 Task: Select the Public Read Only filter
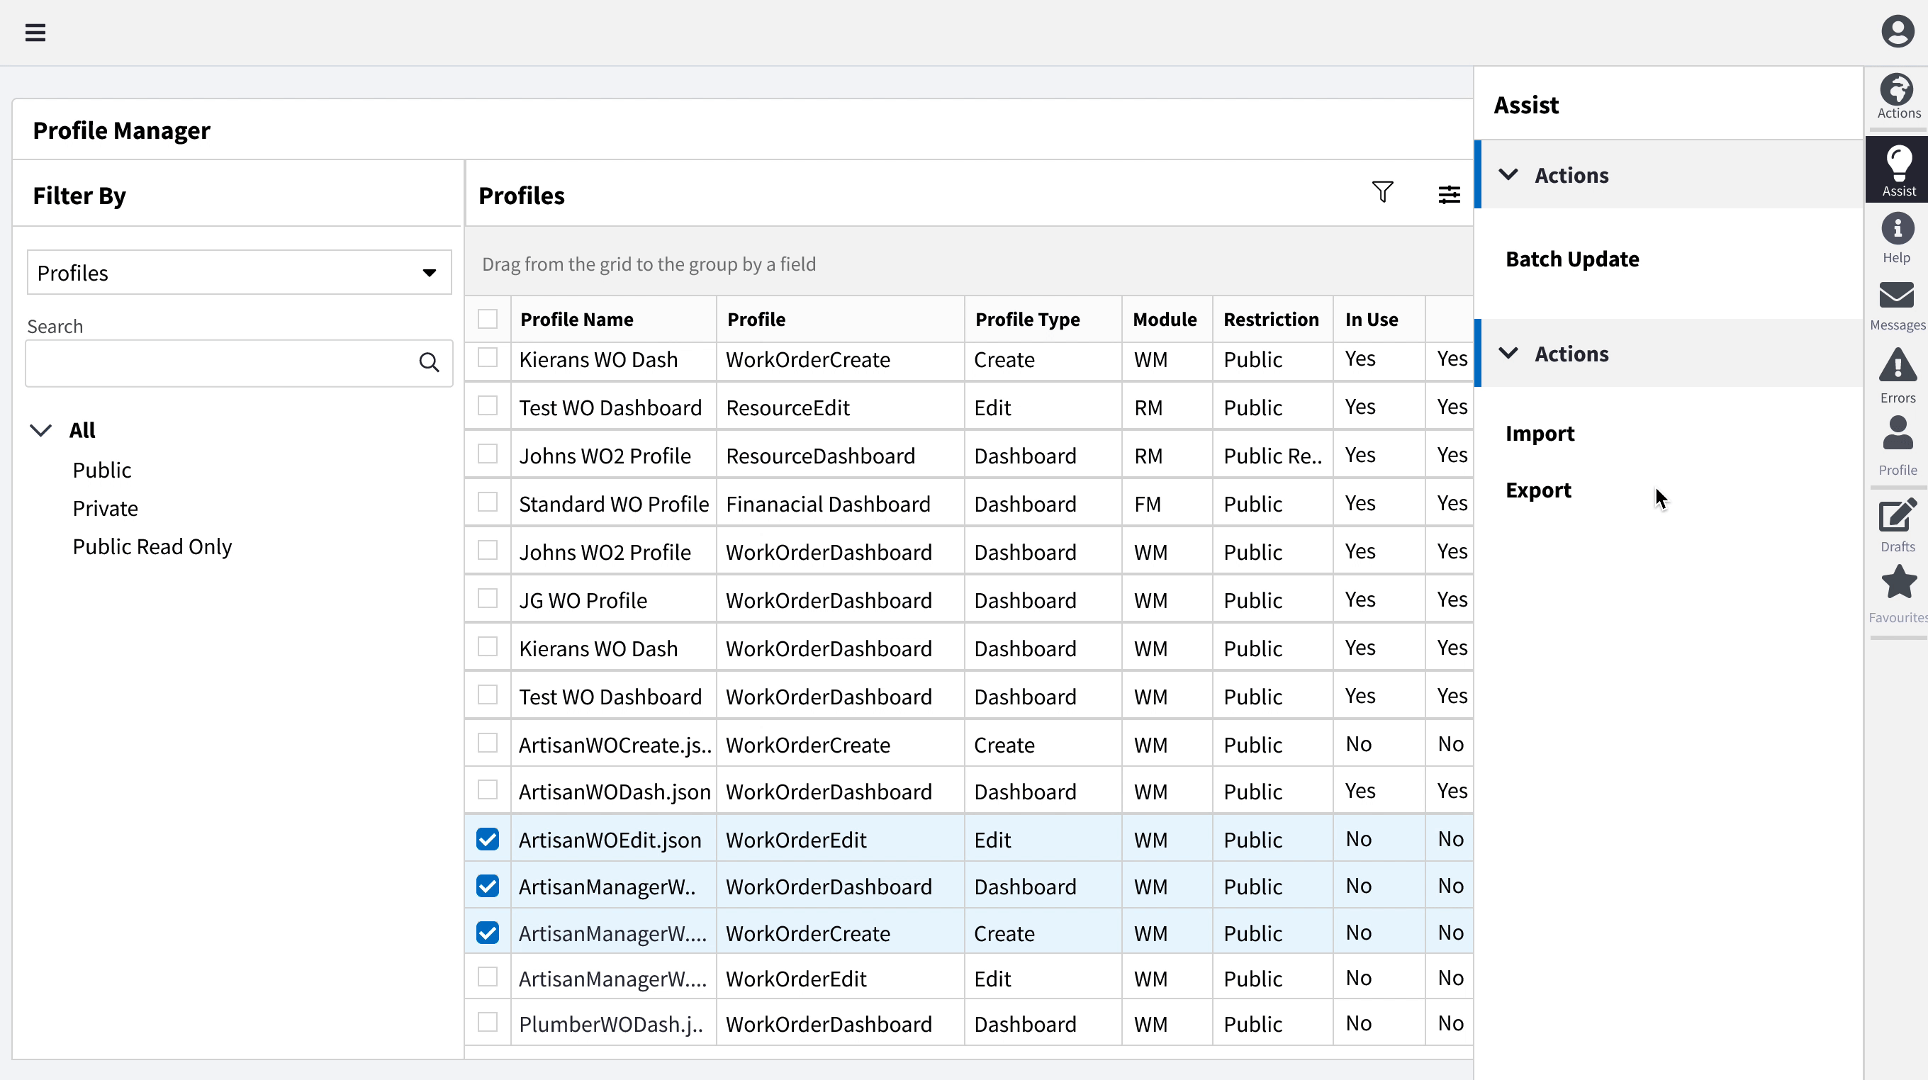click(152, 546)
